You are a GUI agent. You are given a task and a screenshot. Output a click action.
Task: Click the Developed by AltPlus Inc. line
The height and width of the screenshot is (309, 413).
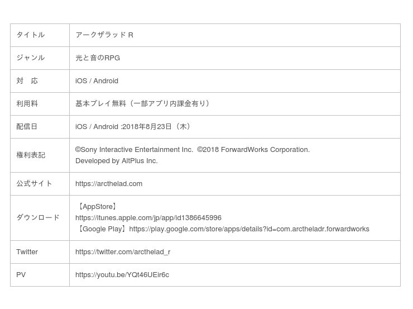117,161
